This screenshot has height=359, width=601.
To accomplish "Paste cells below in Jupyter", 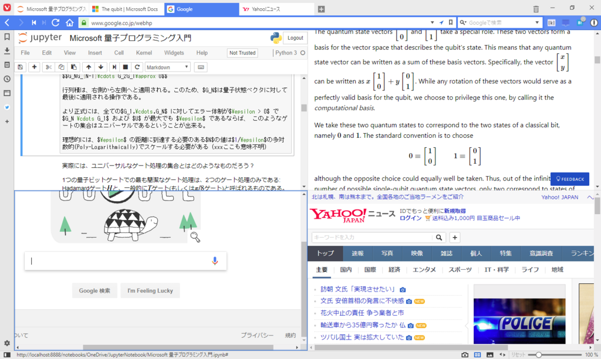I will (73, 67).
